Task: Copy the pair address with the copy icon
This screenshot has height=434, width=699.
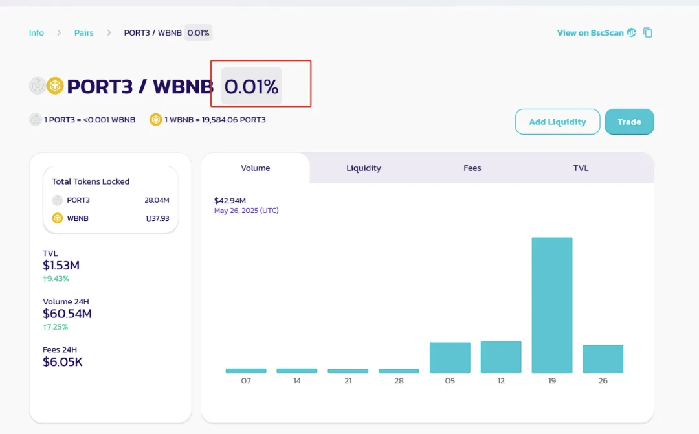Action: pyautogui.click(x=648, y=32)
